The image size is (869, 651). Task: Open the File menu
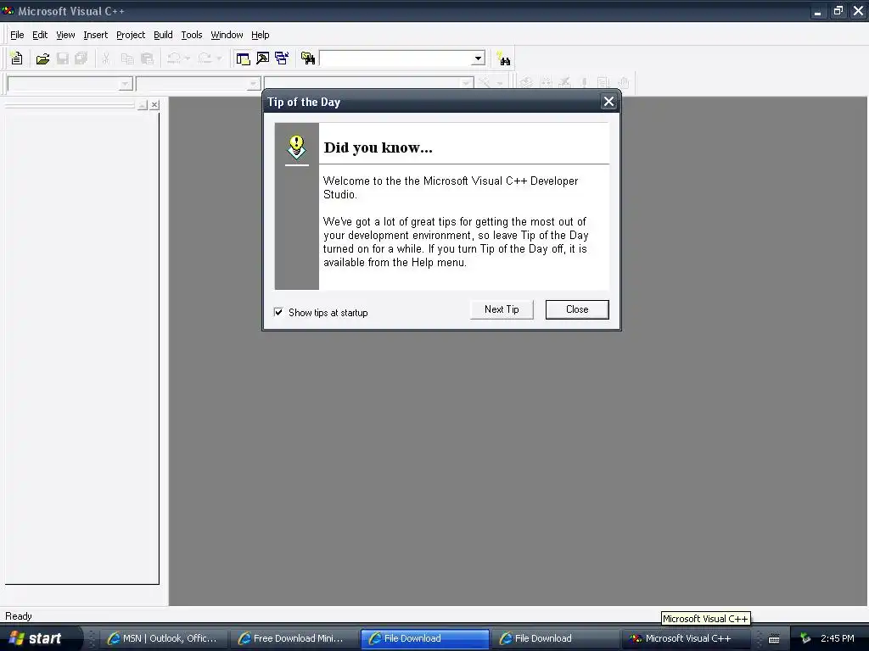tap(17, 35)
